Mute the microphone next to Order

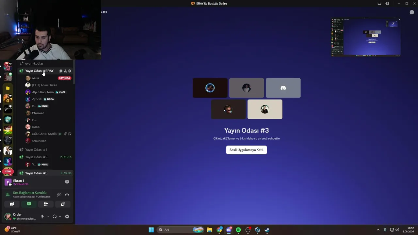click(x=42, y=216)
